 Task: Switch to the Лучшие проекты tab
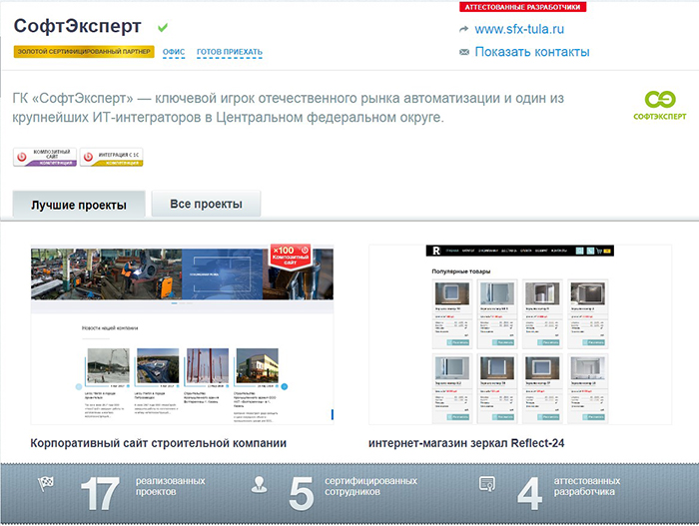click(x=79, y=205)
